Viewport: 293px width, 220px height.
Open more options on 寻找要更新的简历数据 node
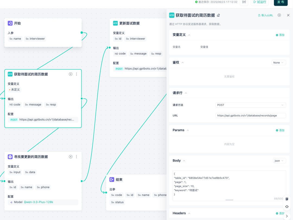(x=77, y=157)
